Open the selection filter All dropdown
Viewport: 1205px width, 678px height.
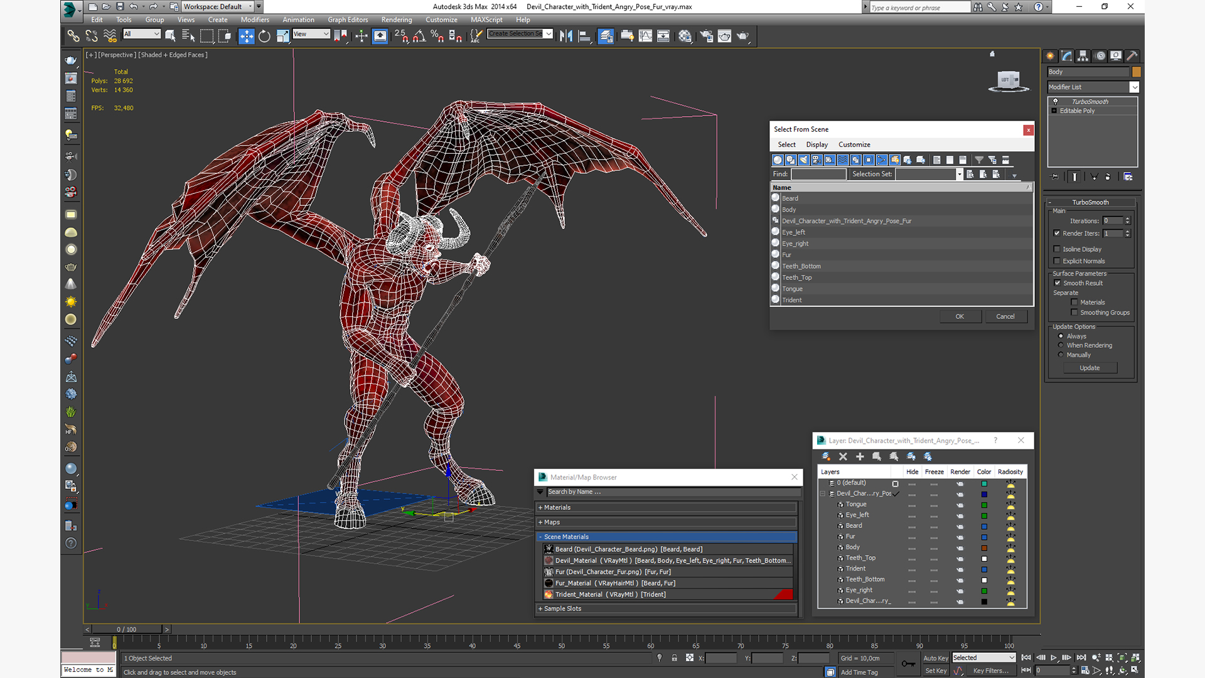point(142,34)
